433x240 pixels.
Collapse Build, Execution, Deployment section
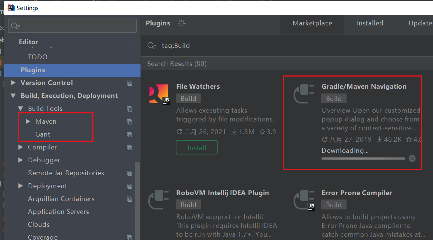(13, 96)
